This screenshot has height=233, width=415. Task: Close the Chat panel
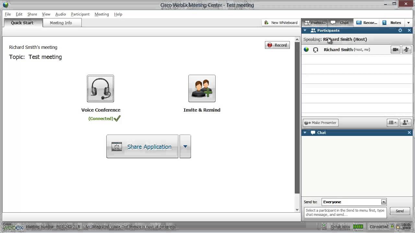(x=409, y=133)
